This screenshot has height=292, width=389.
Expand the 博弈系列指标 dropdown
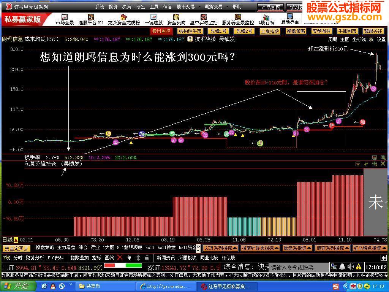(332, 248)
